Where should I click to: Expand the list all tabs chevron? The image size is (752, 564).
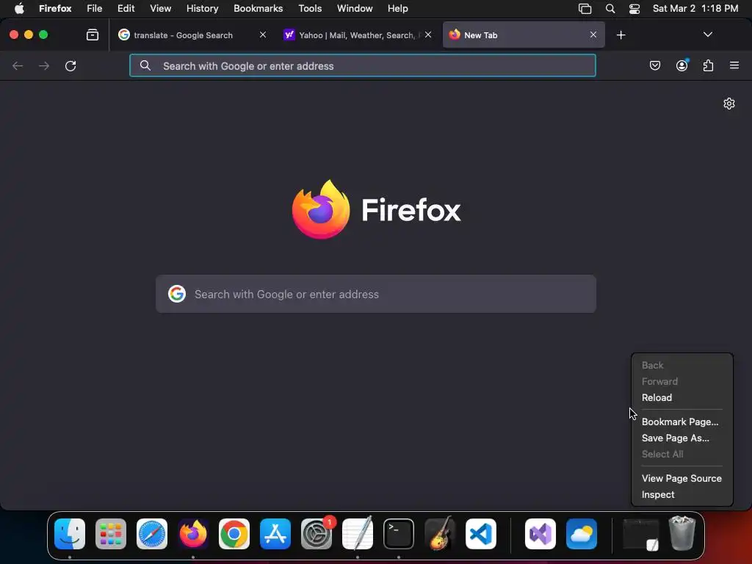[x=708, y=35]
